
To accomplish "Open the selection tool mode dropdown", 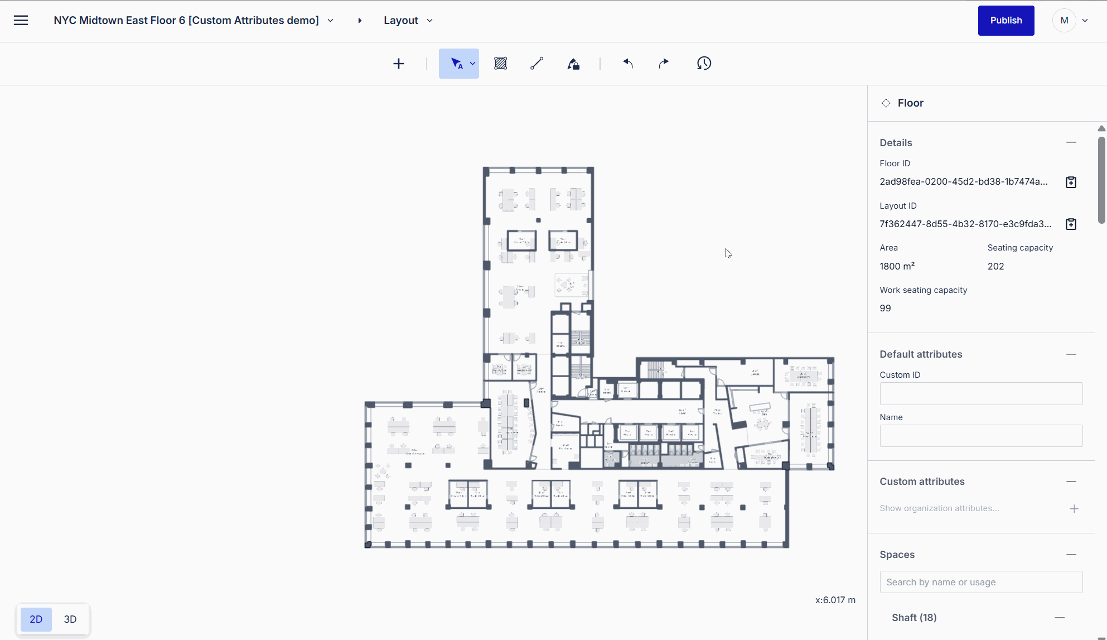I will coord(472,64).
